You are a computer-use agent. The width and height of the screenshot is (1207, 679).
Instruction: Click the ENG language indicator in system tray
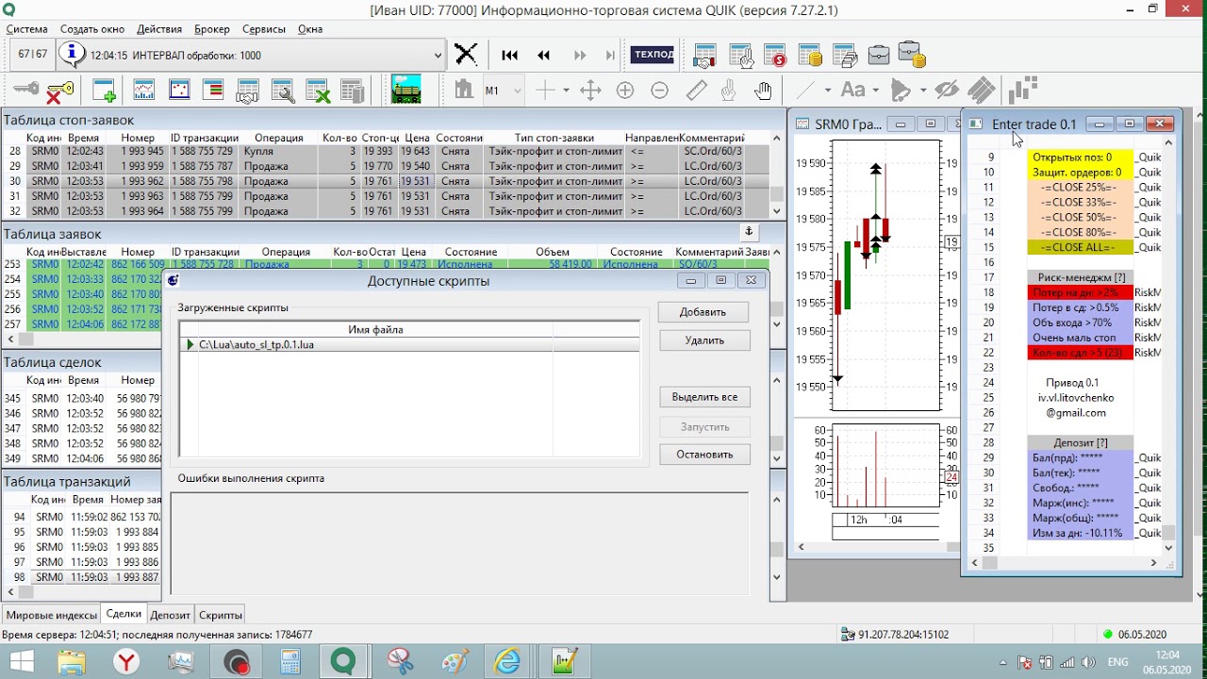1117,662
